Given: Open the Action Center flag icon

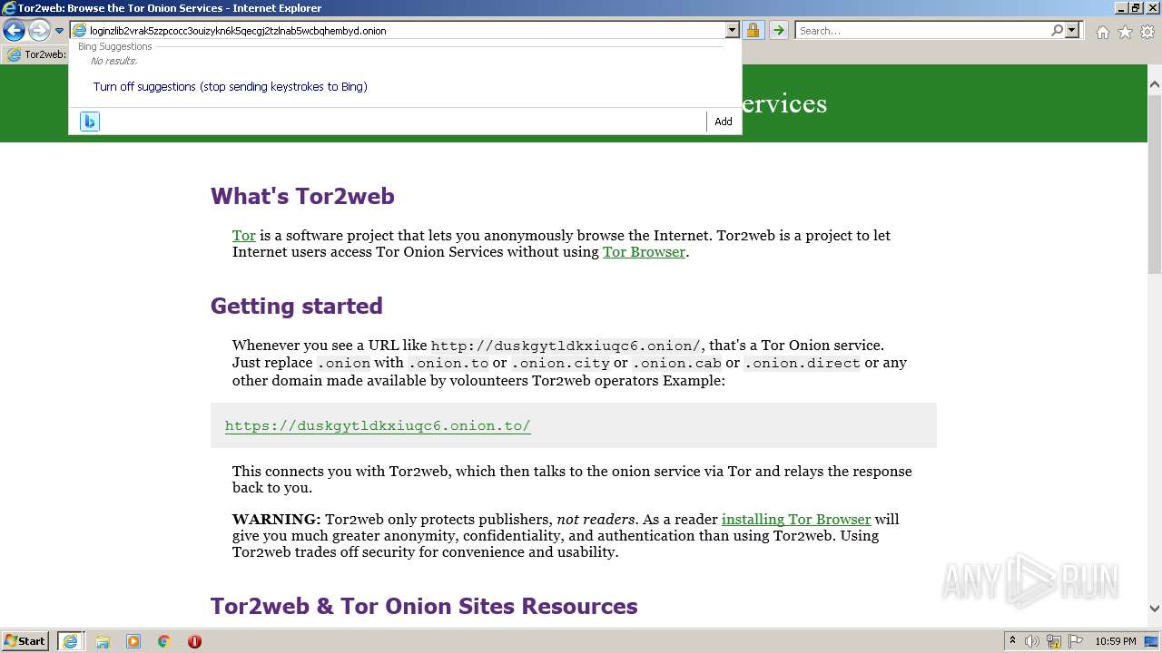Looking at the screenshot, I should point(1076,641).
